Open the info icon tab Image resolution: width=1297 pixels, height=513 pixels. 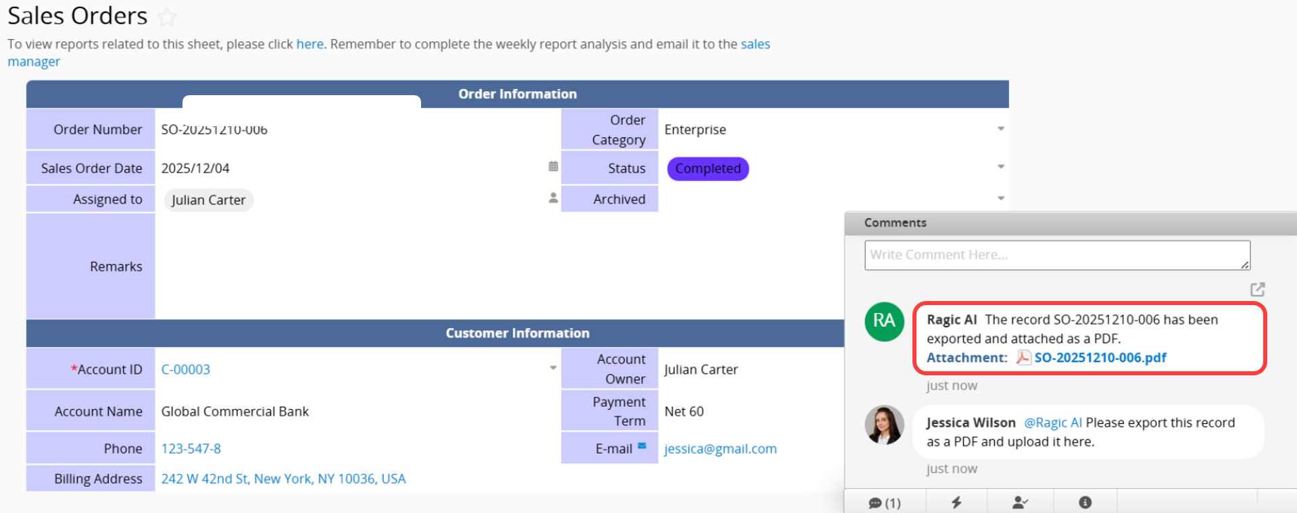[1085, 502]
